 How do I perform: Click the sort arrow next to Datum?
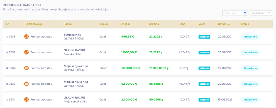[x=229, y=24]
